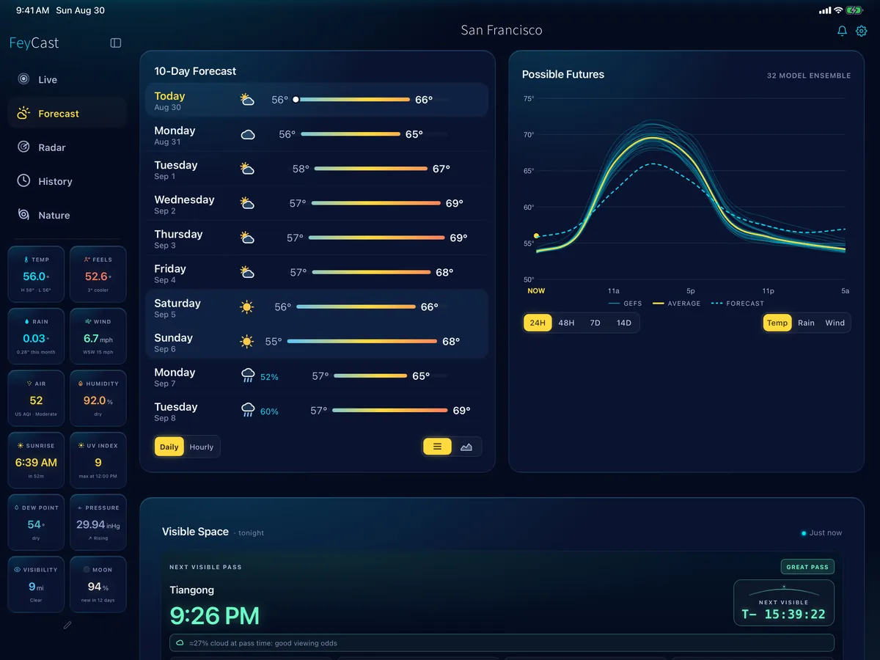Viewport: 880px width, 660px height.
Task: Go to Live section
Action: [67, 79]
